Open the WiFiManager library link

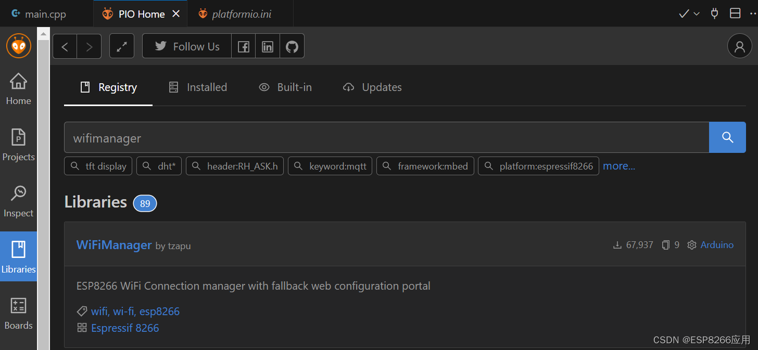click(x=114, y=245)
